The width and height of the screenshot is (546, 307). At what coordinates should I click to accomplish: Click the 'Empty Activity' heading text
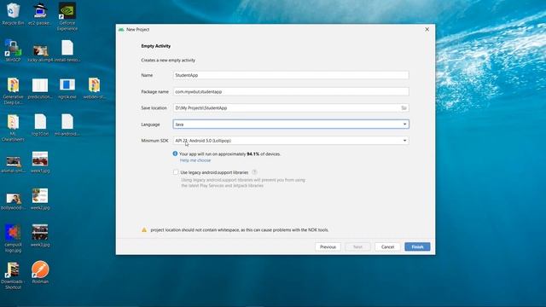click(155, 46)
